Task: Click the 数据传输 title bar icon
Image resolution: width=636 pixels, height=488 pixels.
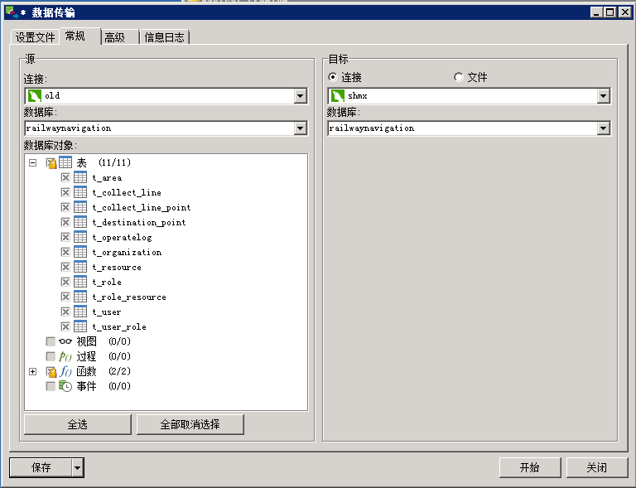Action: (x=12, y=12)
